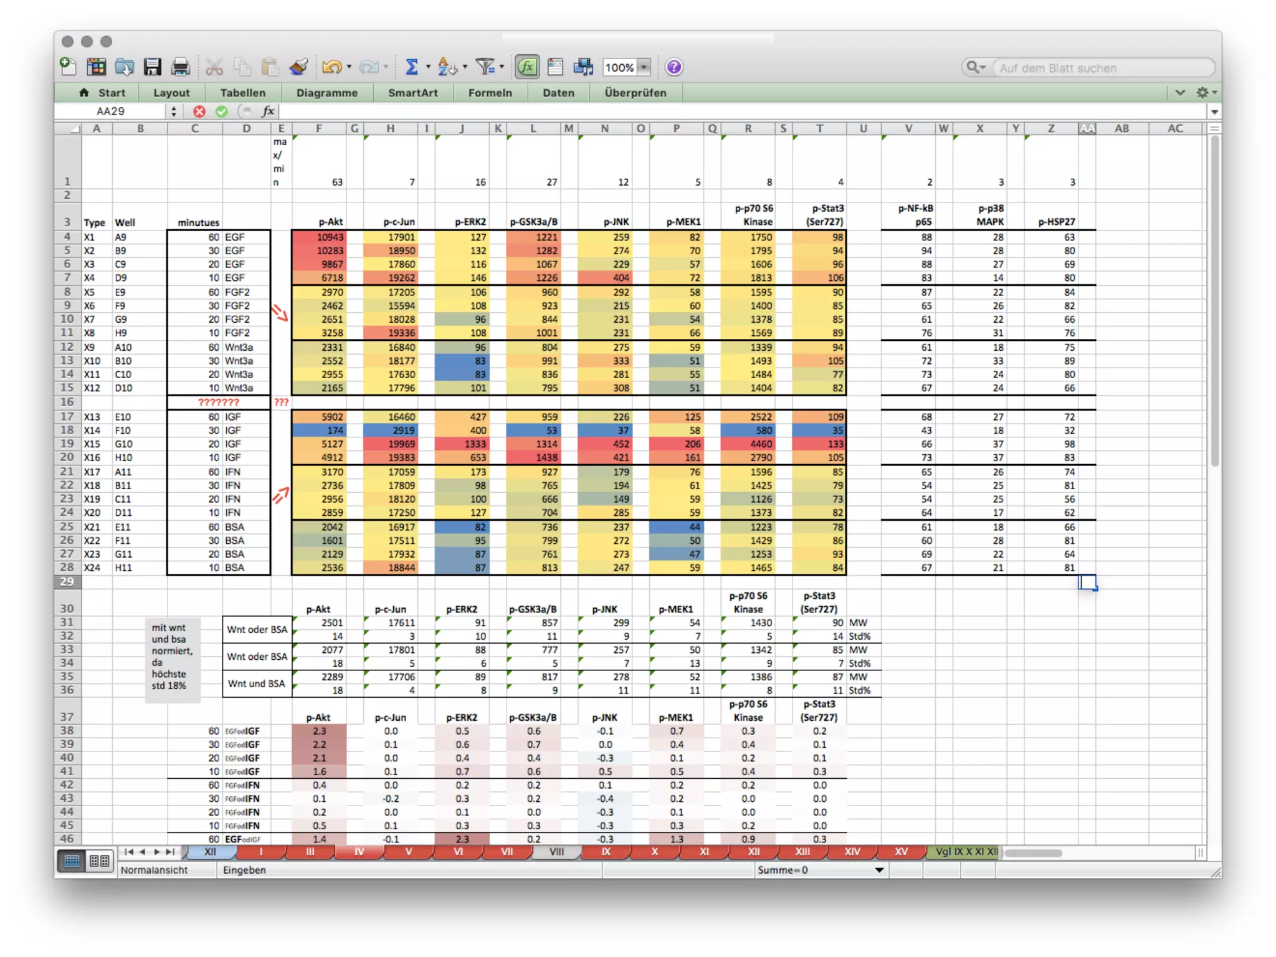Select the Format Painter brush icon

point(298,67)
